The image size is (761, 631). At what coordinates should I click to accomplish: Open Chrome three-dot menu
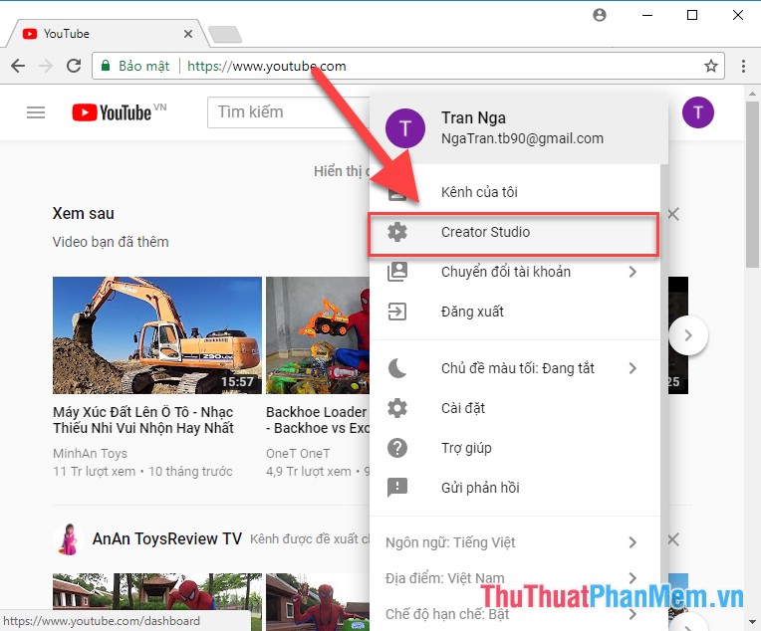(x=743, y=66)
